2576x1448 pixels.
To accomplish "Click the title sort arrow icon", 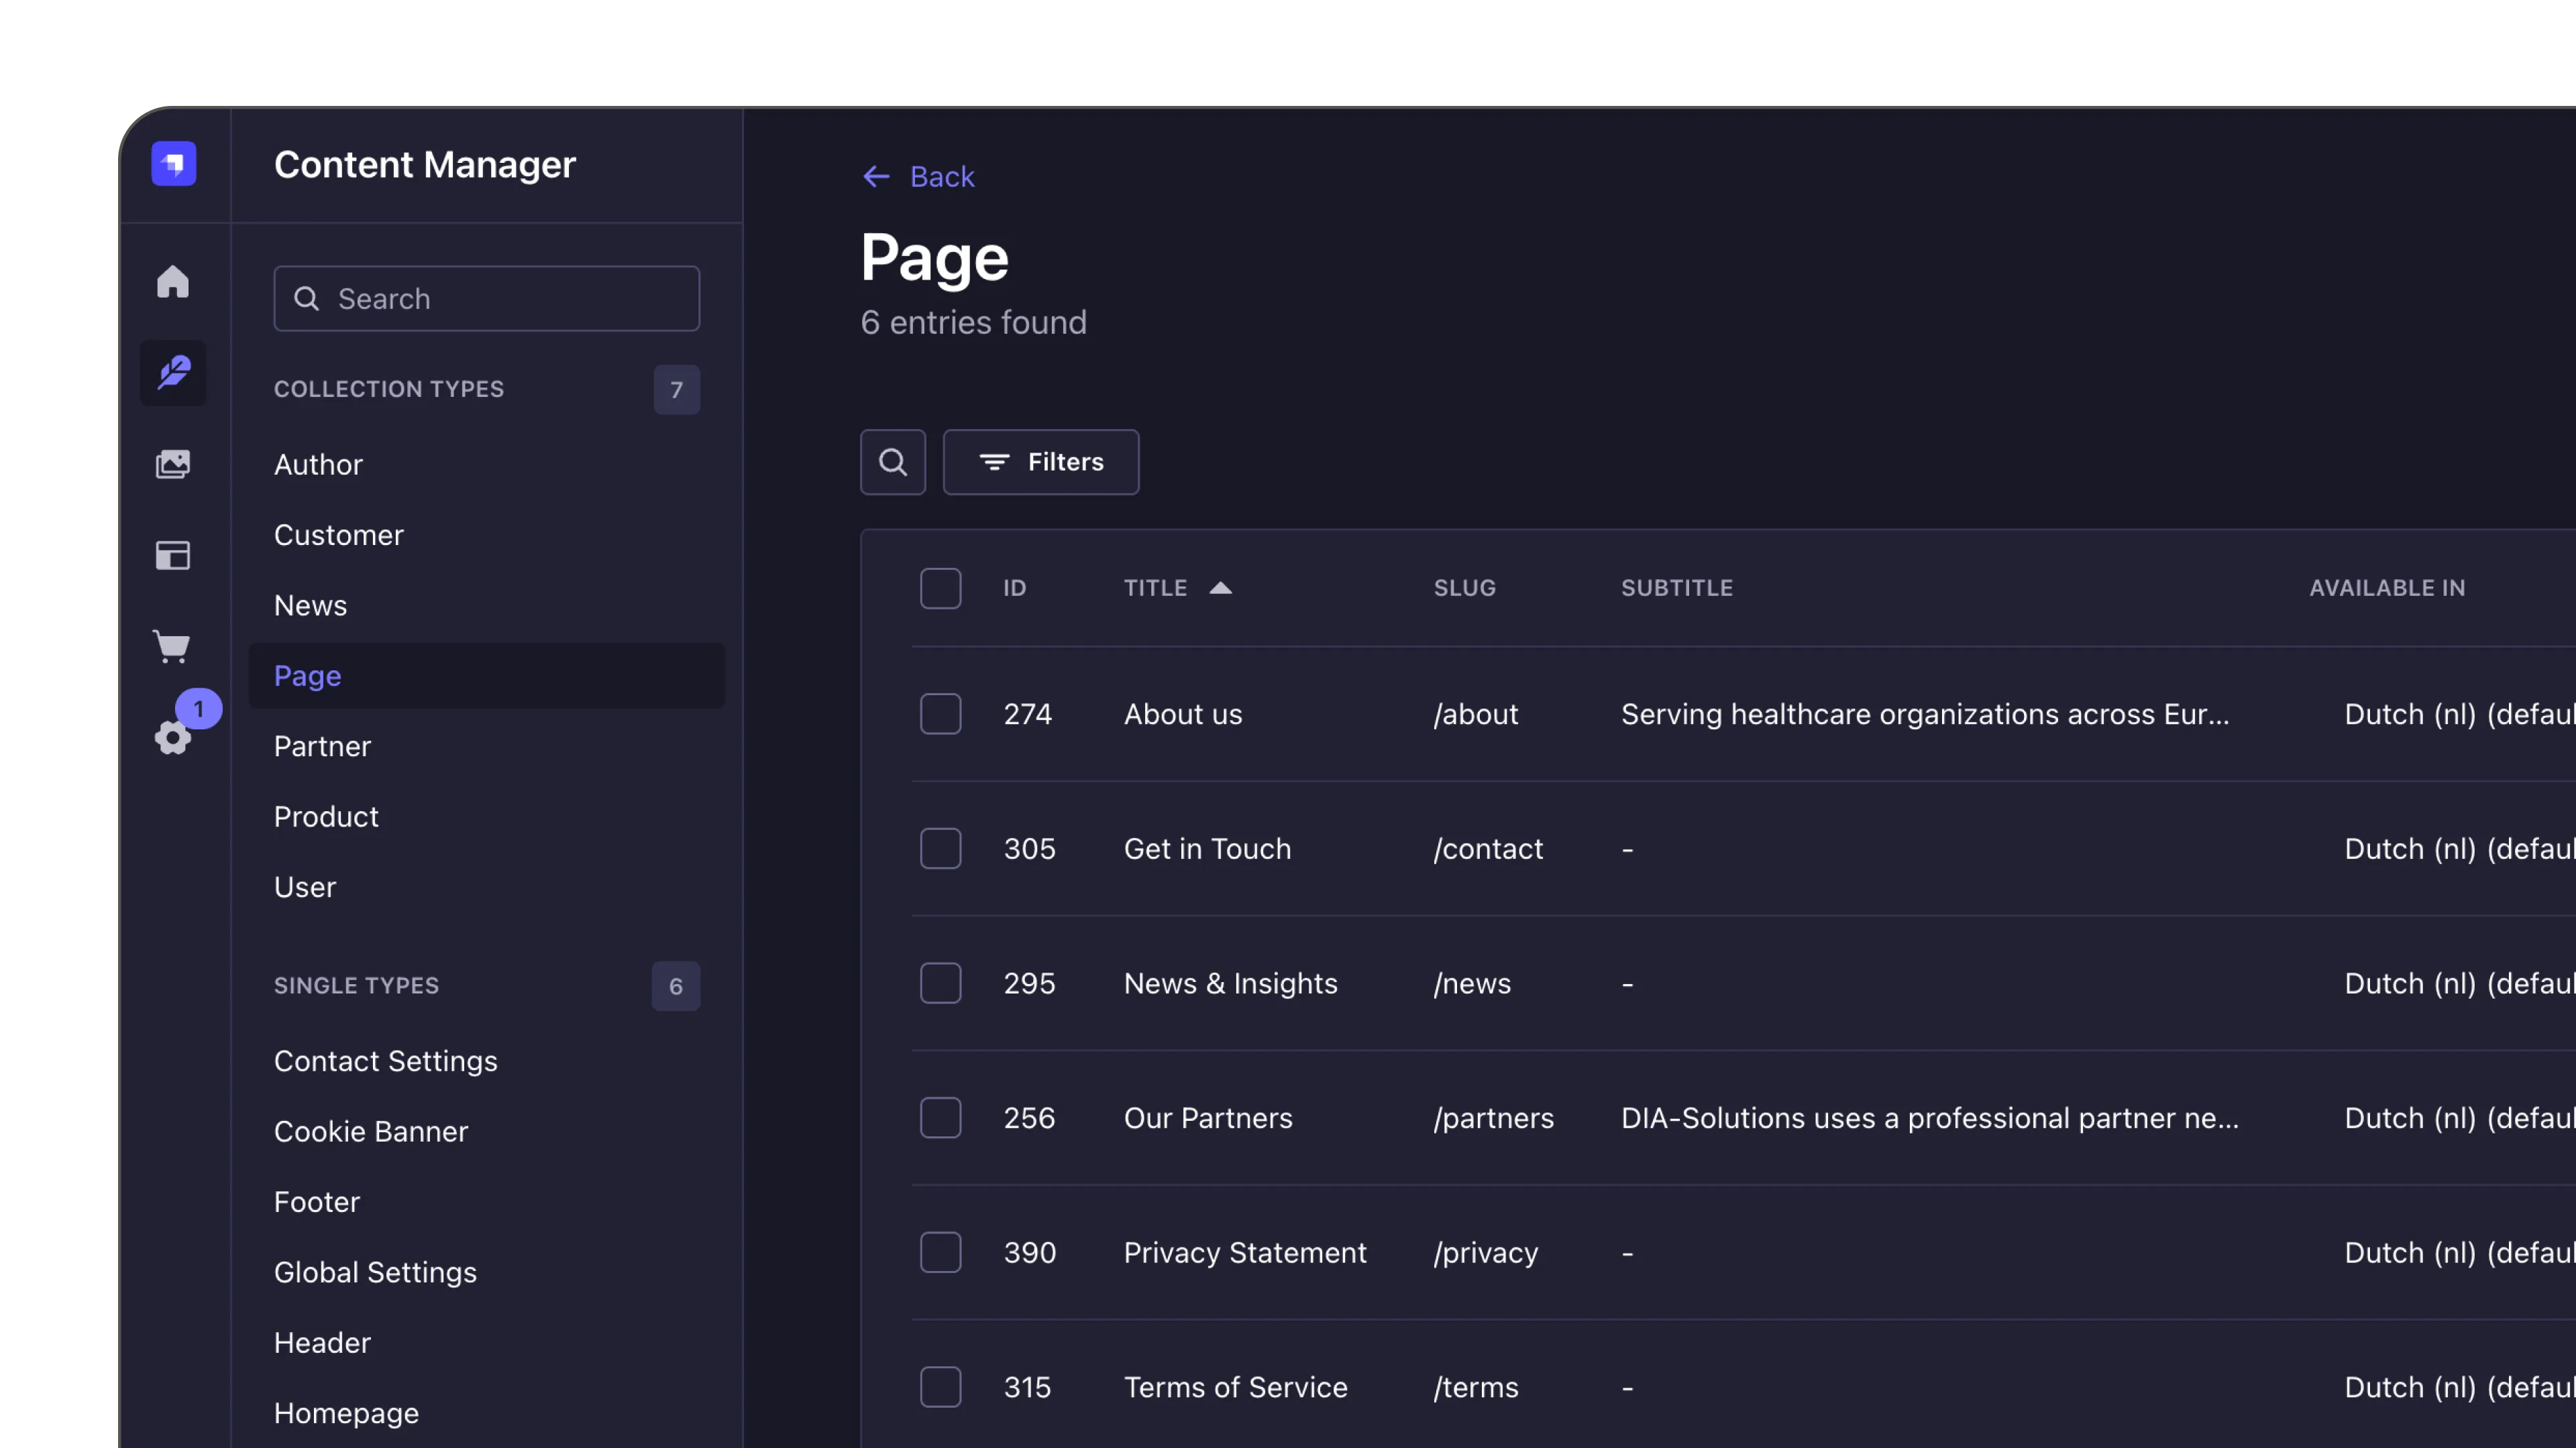I will click(x=1220, y=588).
